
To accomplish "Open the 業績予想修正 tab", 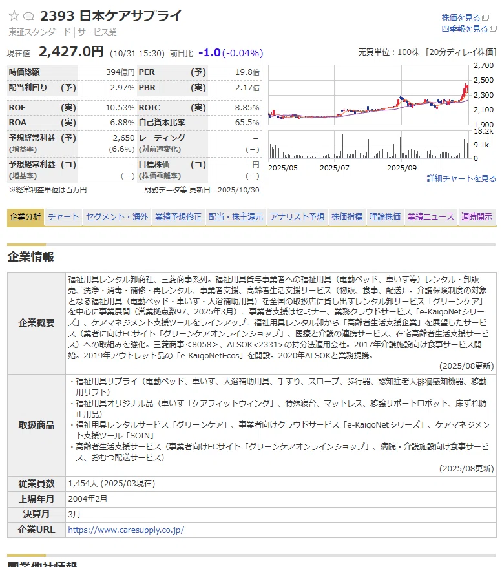I will 178,217.
